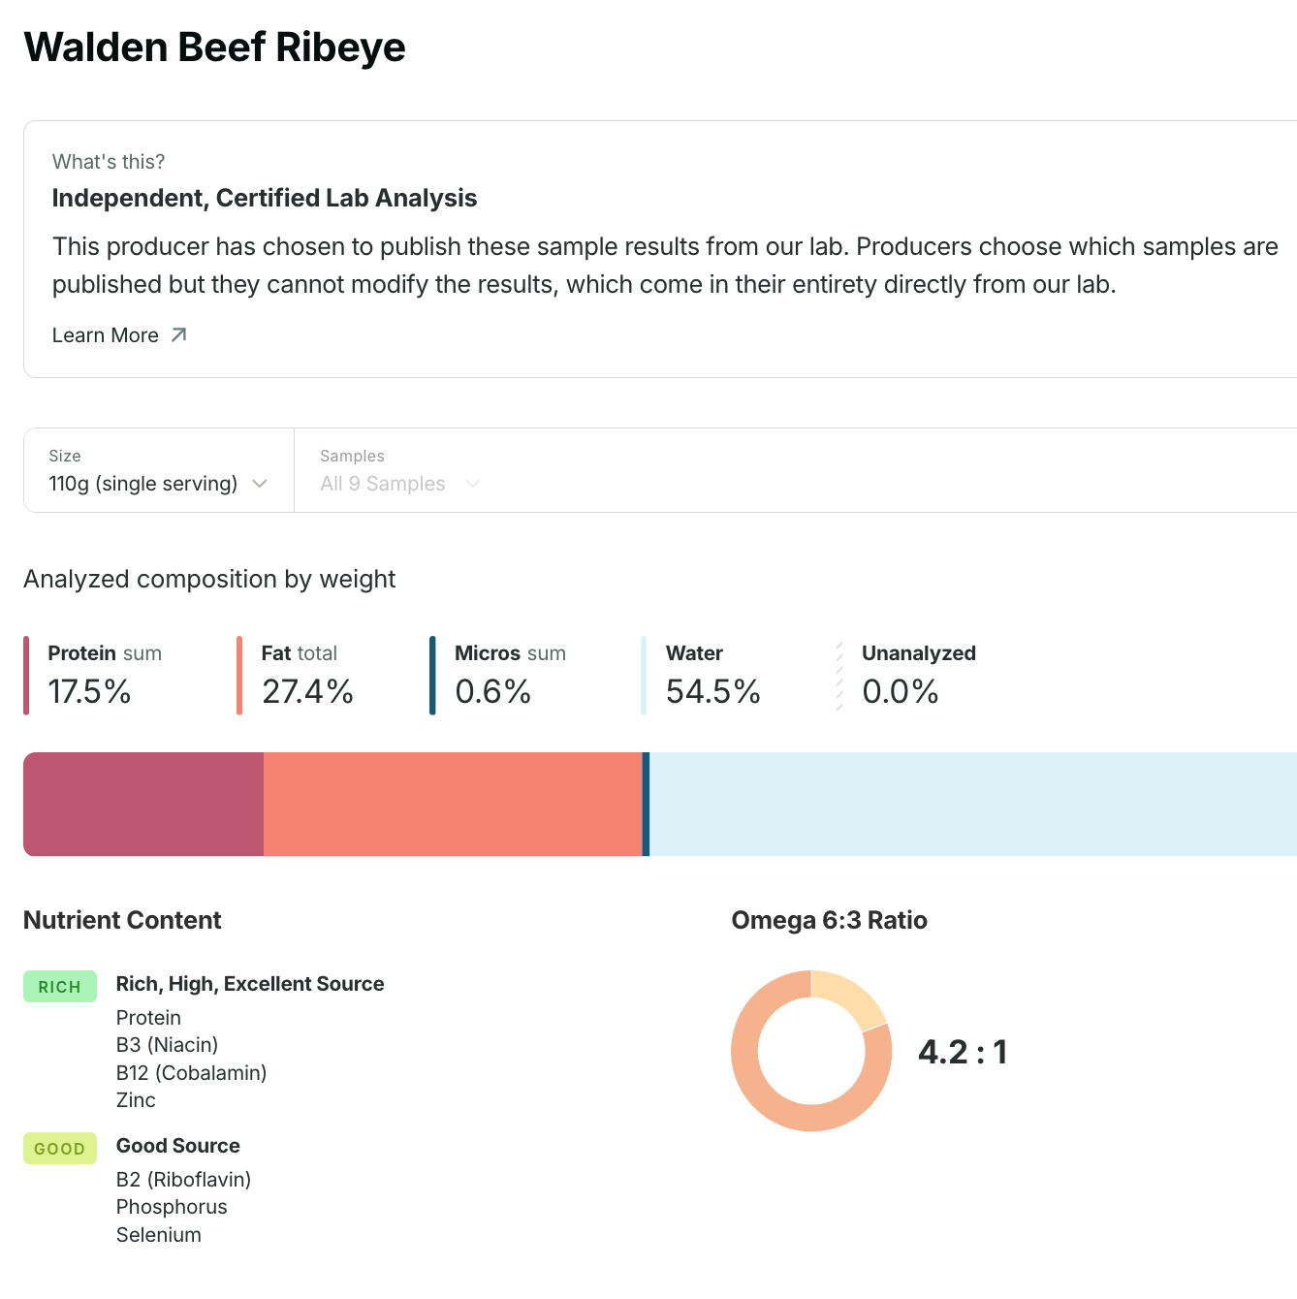Select the Fat total 27.4% legend
Viewport: 1297px width, 1299px height.
coord(306,676)
